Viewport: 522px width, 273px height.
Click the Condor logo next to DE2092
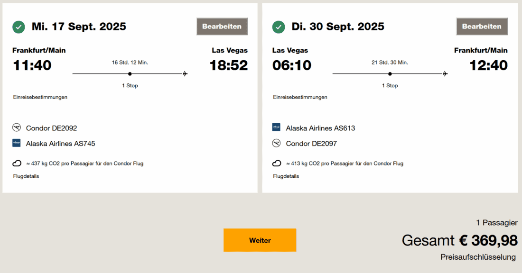[x=17, y=127]
